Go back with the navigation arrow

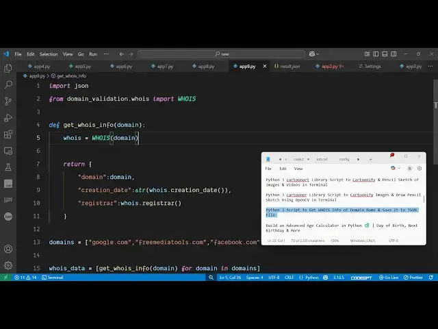click(x=122, y=54)
